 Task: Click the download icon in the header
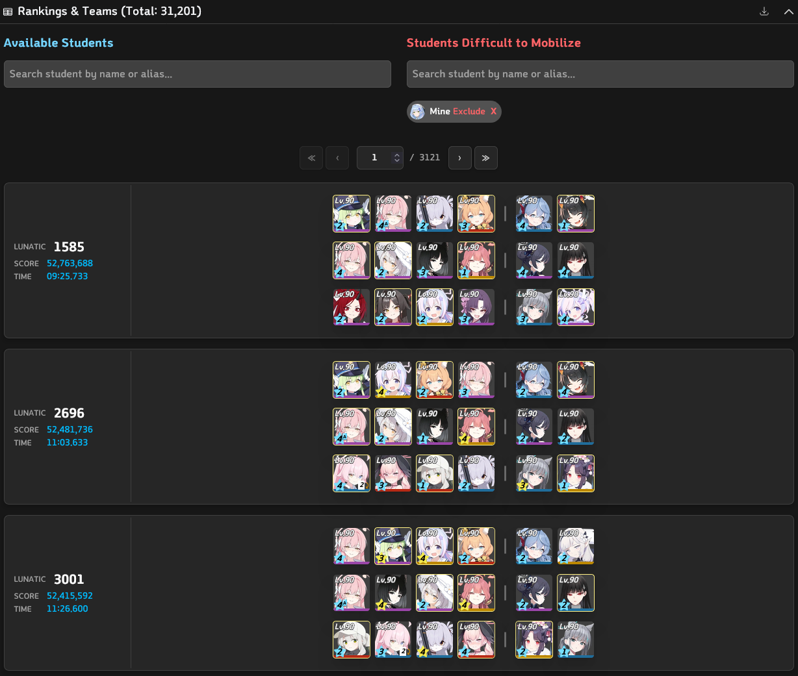(x=764, y=11)
